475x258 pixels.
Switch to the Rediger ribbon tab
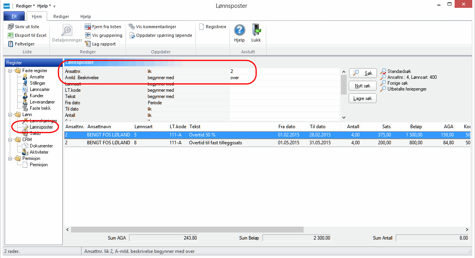click(x=61, y=16)
